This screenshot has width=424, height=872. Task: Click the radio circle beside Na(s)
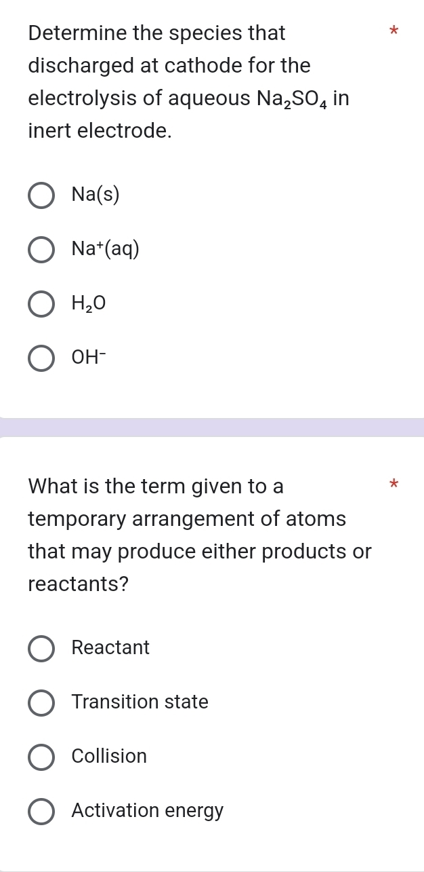pyautogui.click(x=41, y=195)
